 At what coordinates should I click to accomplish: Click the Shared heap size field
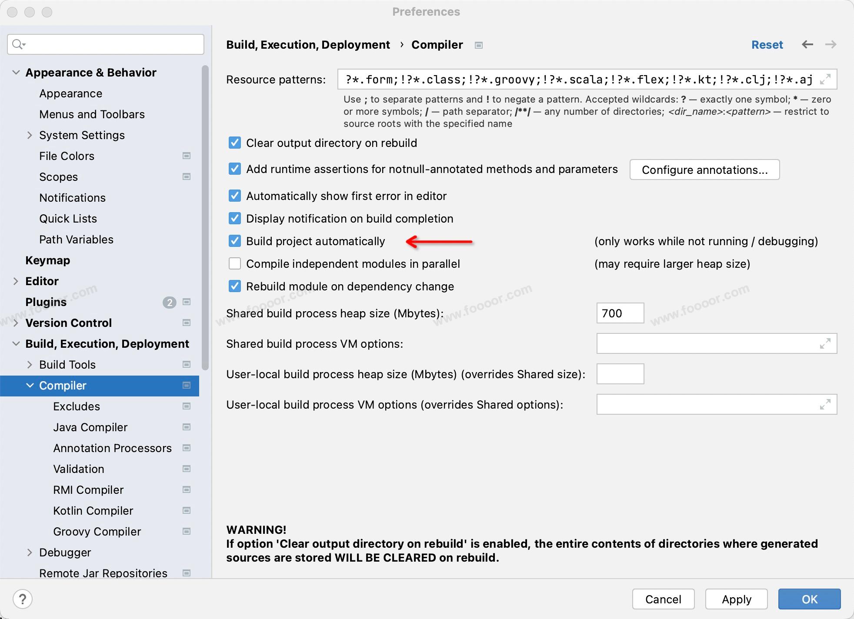tap(620, 313)
